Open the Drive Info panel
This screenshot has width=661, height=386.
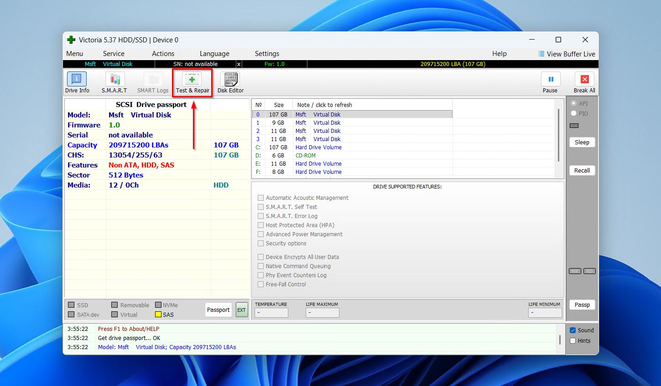(x=77, y=82)
